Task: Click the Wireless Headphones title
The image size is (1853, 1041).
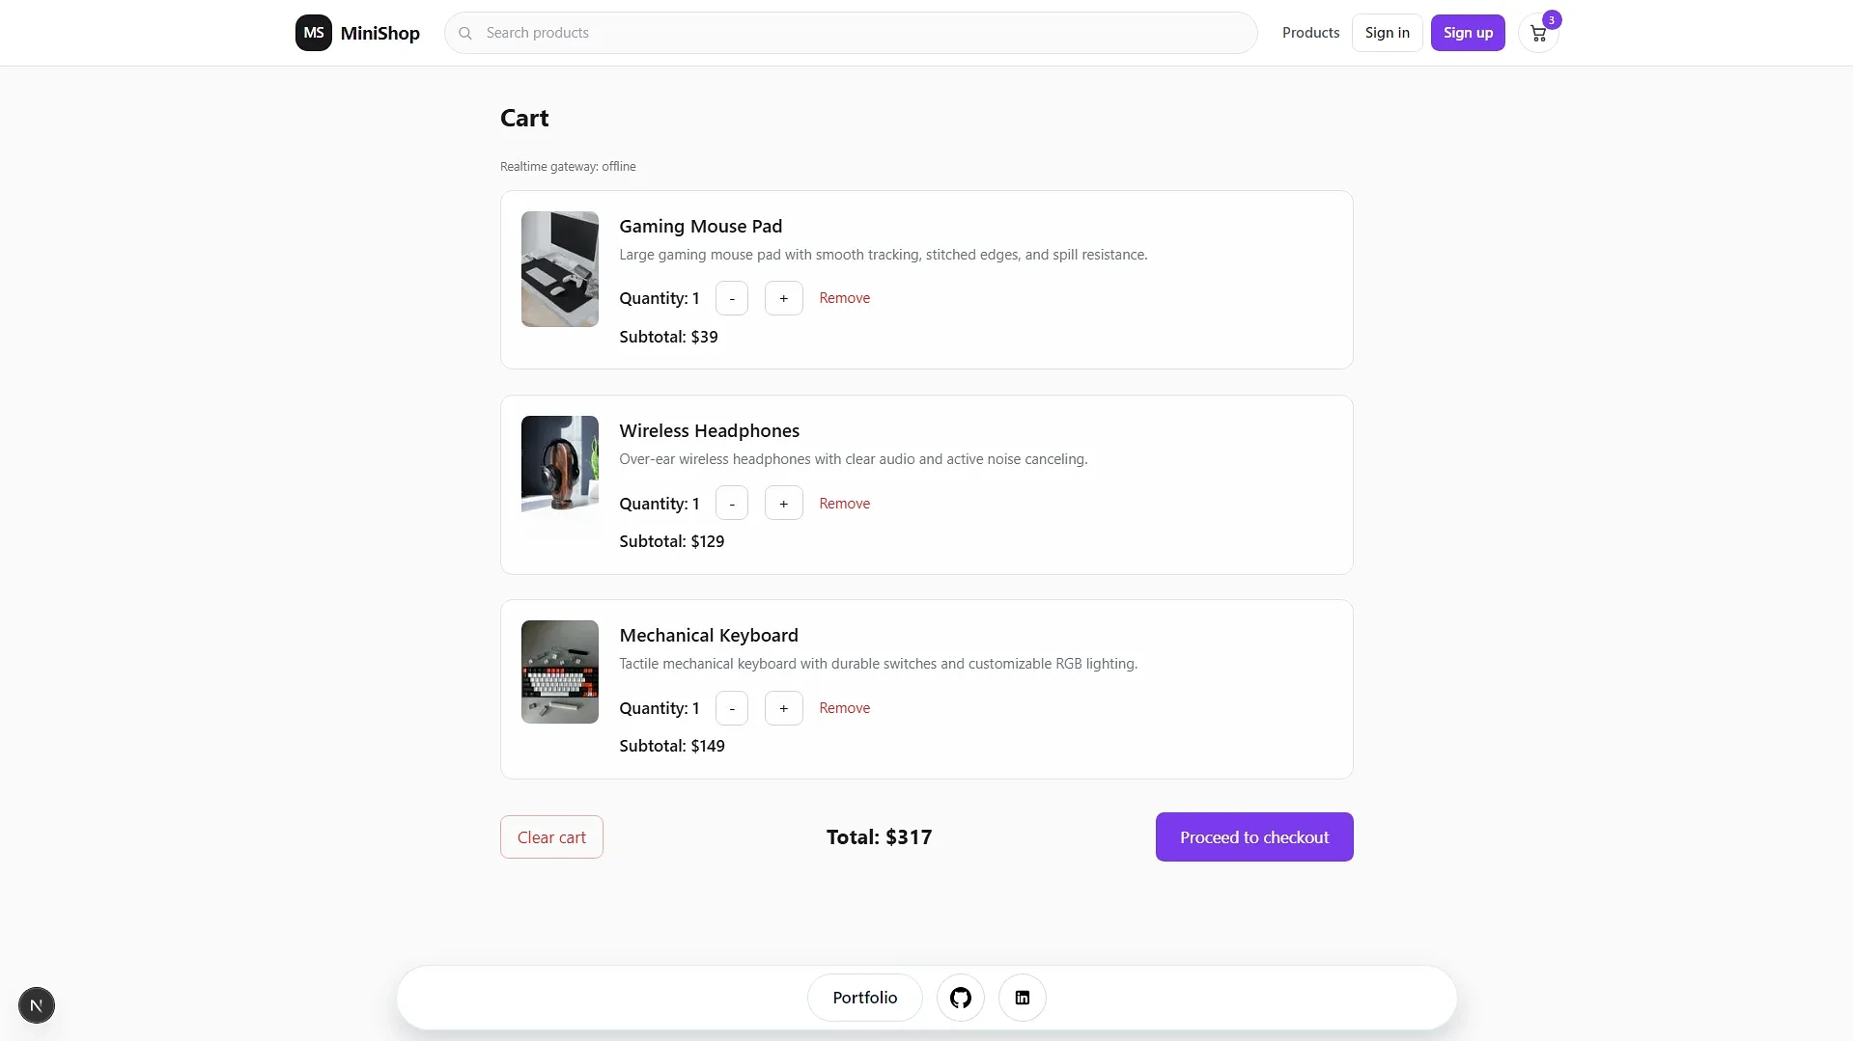Action: pyautogui.click(x=710, y=430)
